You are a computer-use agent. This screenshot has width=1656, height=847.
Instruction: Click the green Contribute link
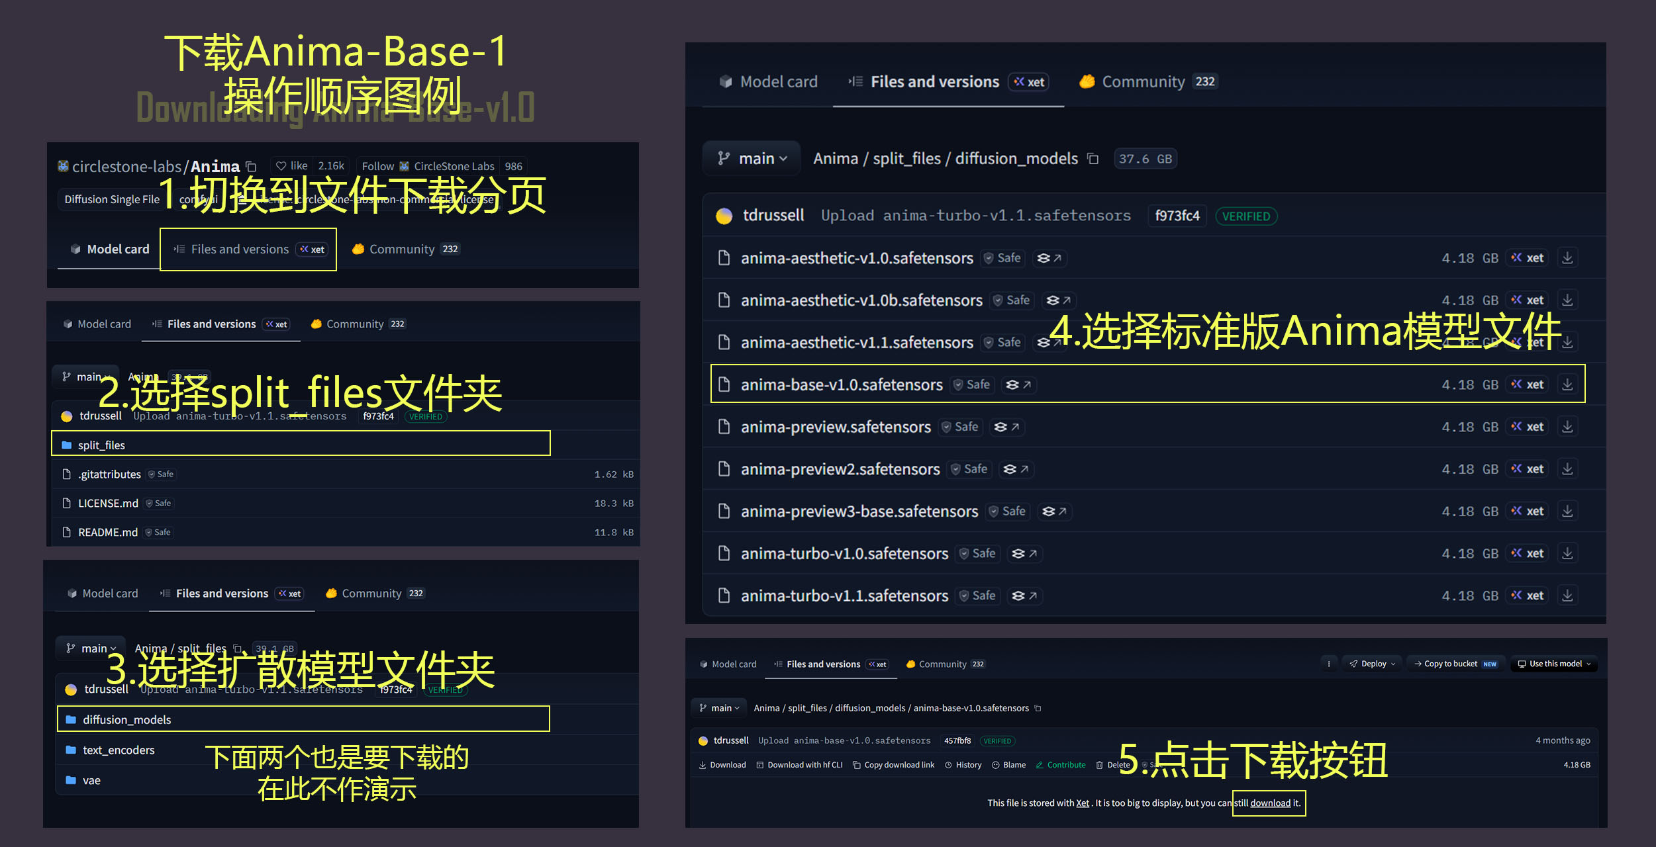click(x=1061, y=765)
